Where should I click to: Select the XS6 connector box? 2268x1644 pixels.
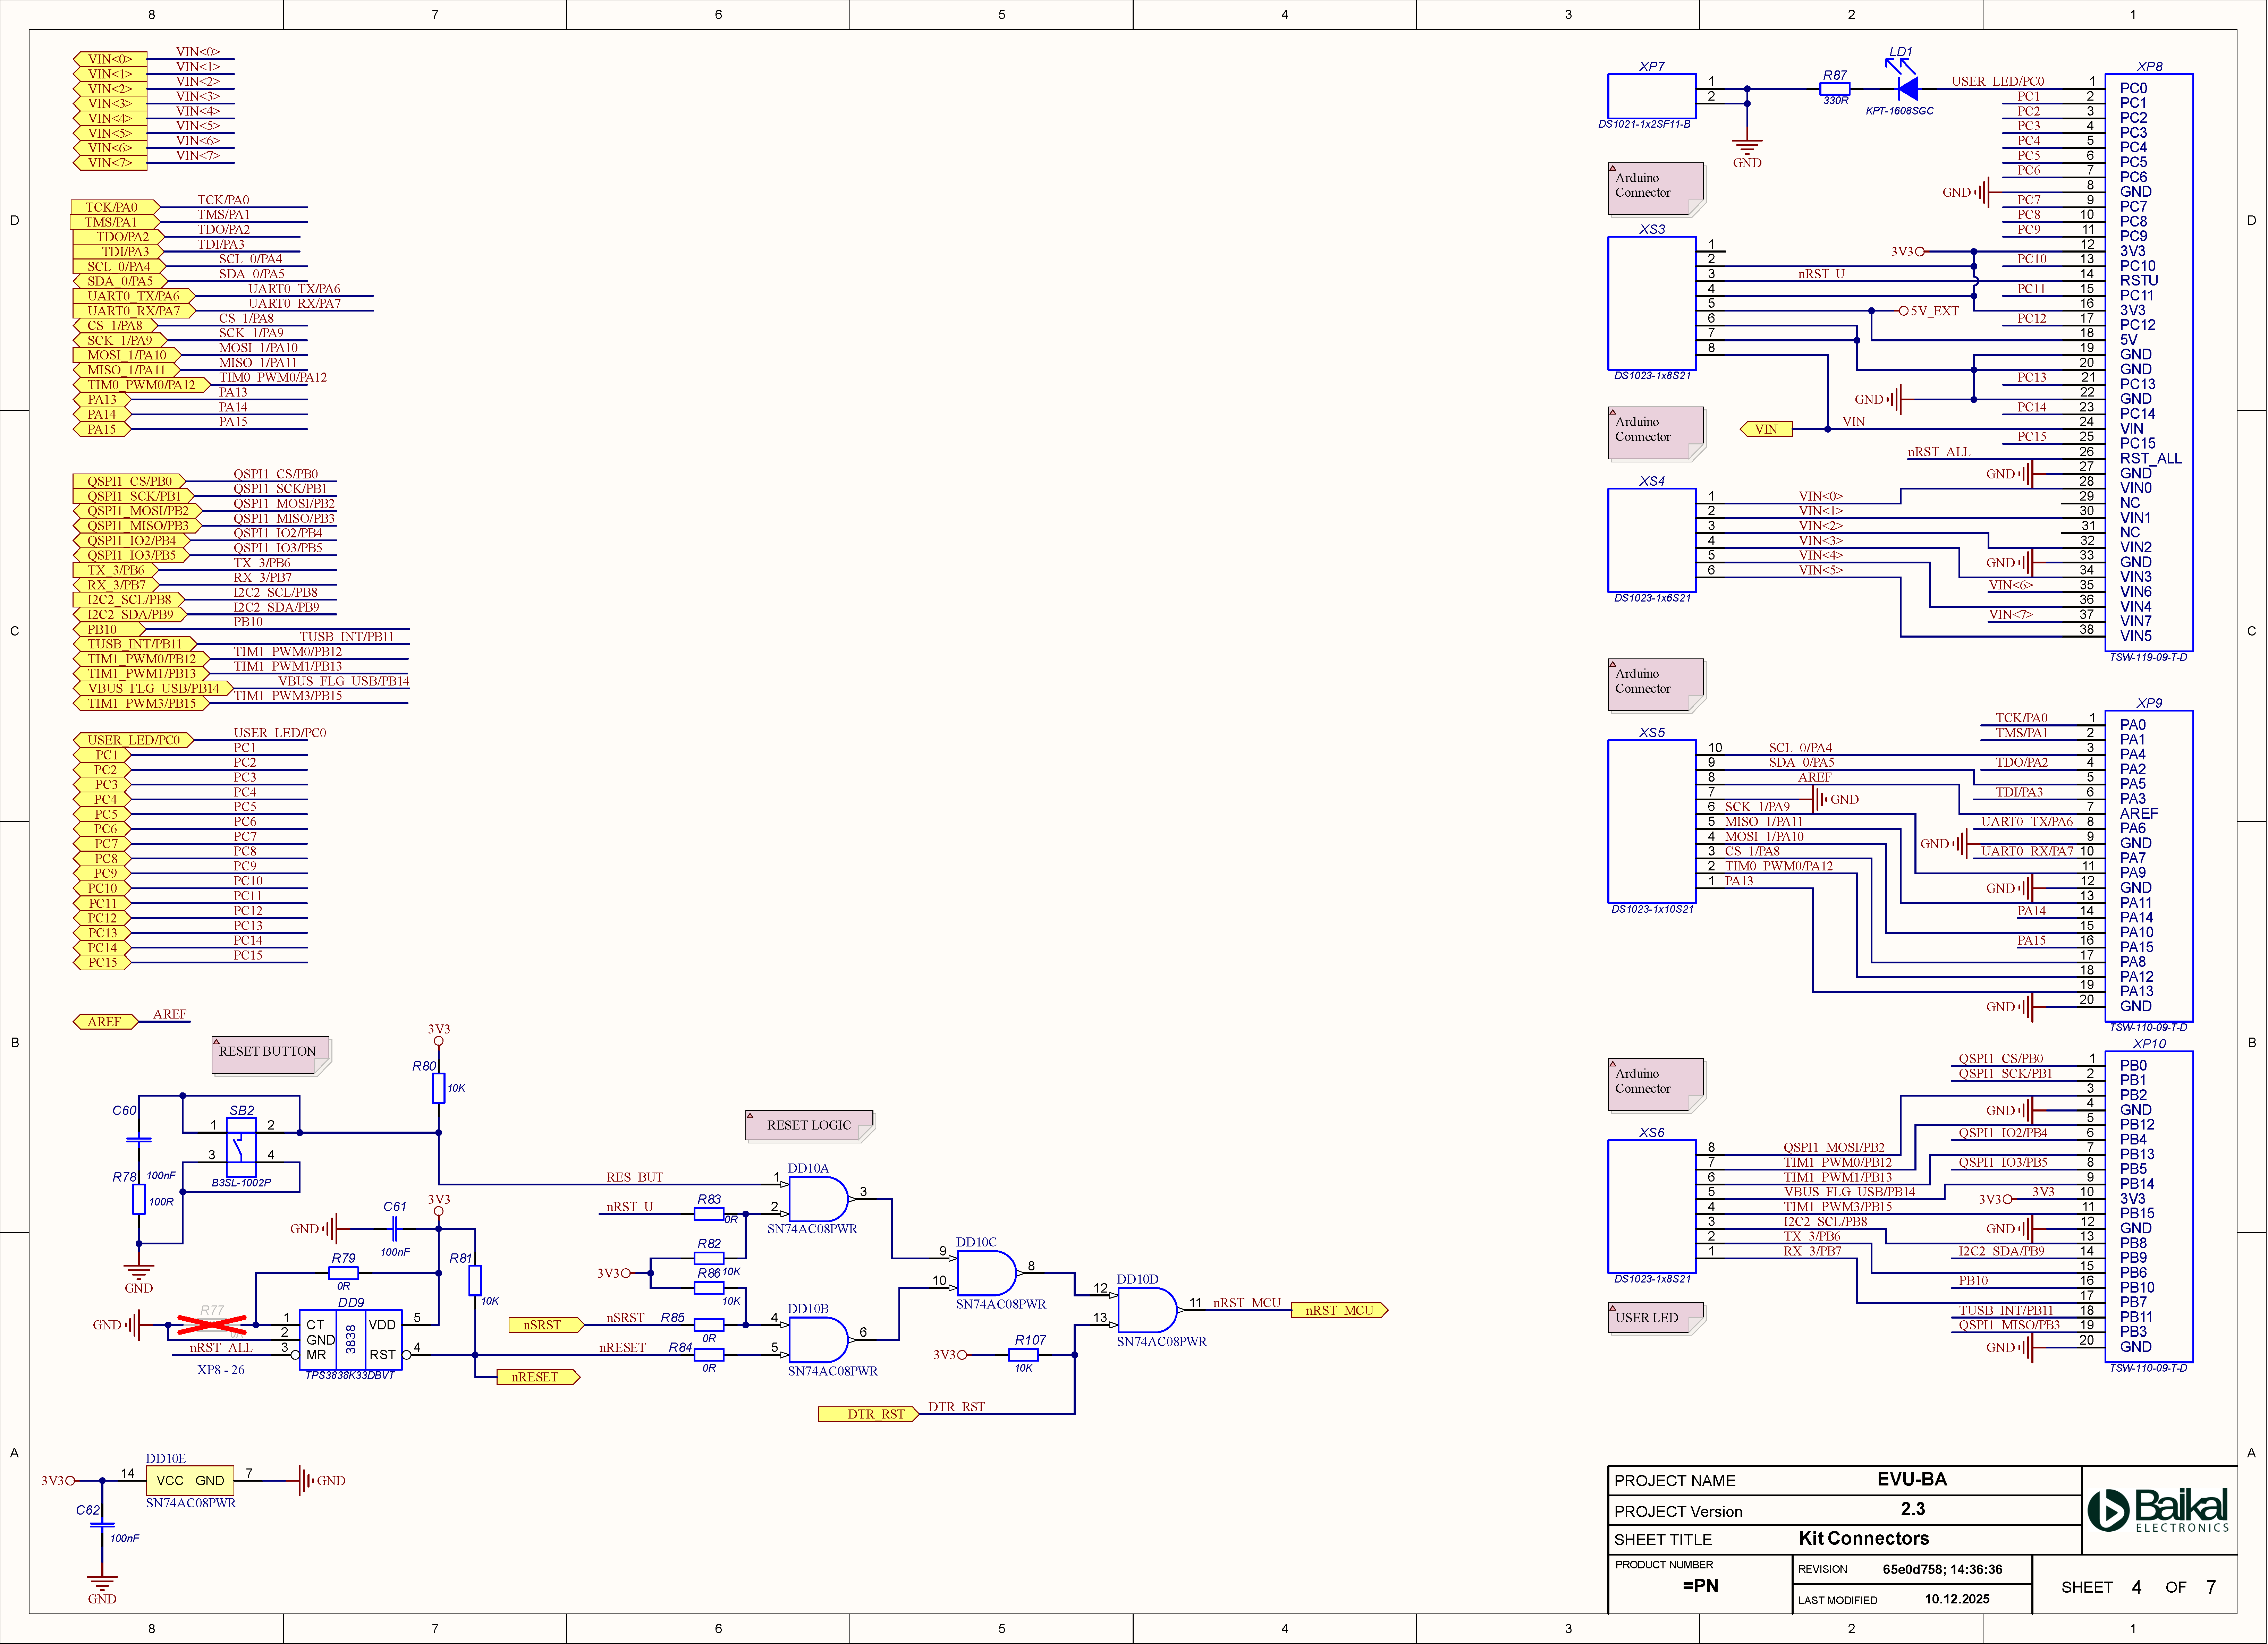click(1652, 1206)
